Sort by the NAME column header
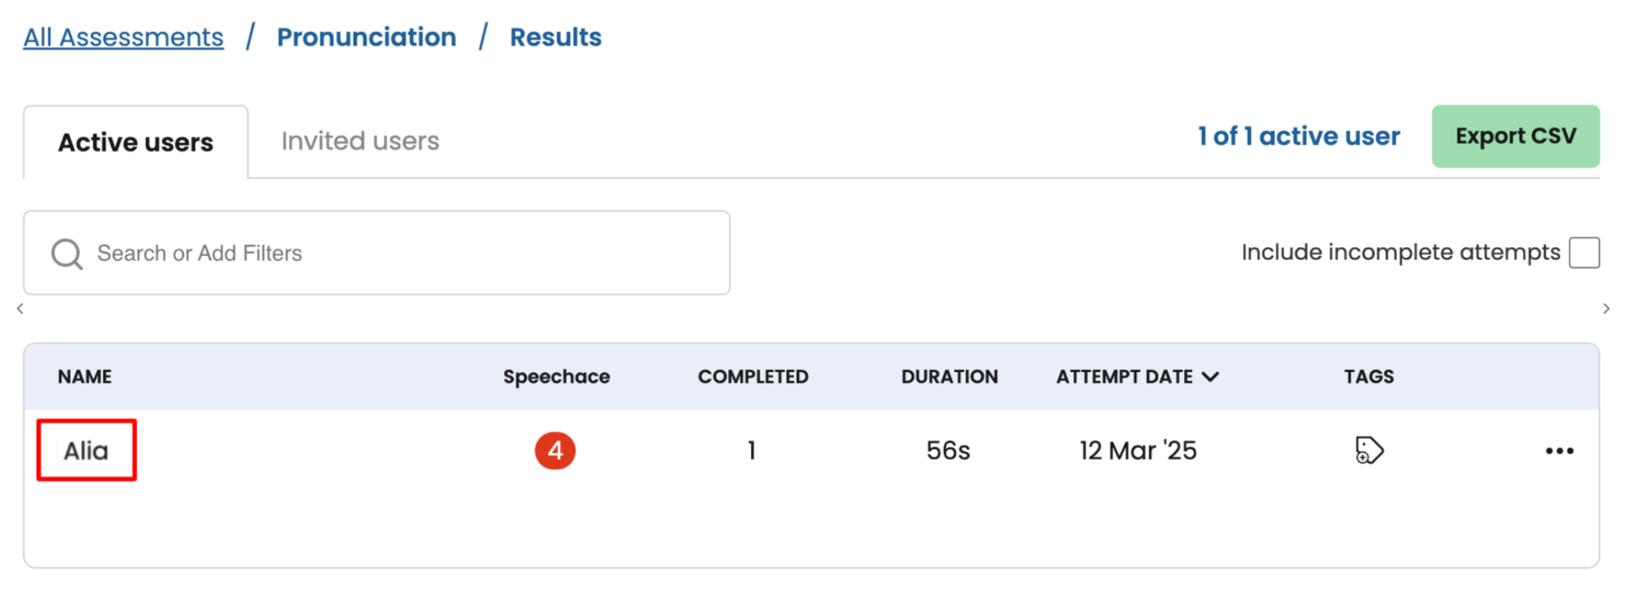1628x590 pixels. [85, 377]
